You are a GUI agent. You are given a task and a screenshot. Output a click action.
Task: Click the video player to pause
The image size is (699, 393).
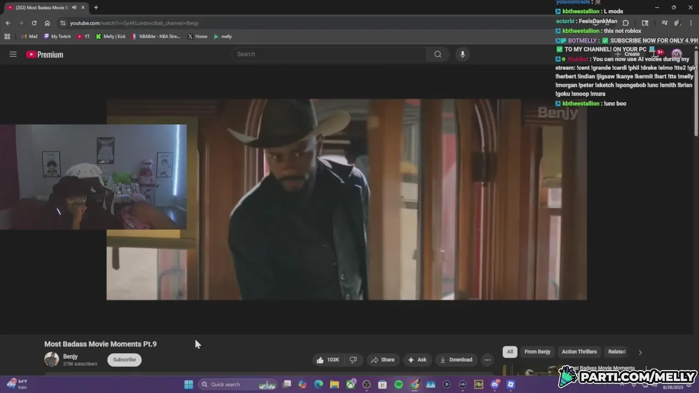click(x=346, y=199)
